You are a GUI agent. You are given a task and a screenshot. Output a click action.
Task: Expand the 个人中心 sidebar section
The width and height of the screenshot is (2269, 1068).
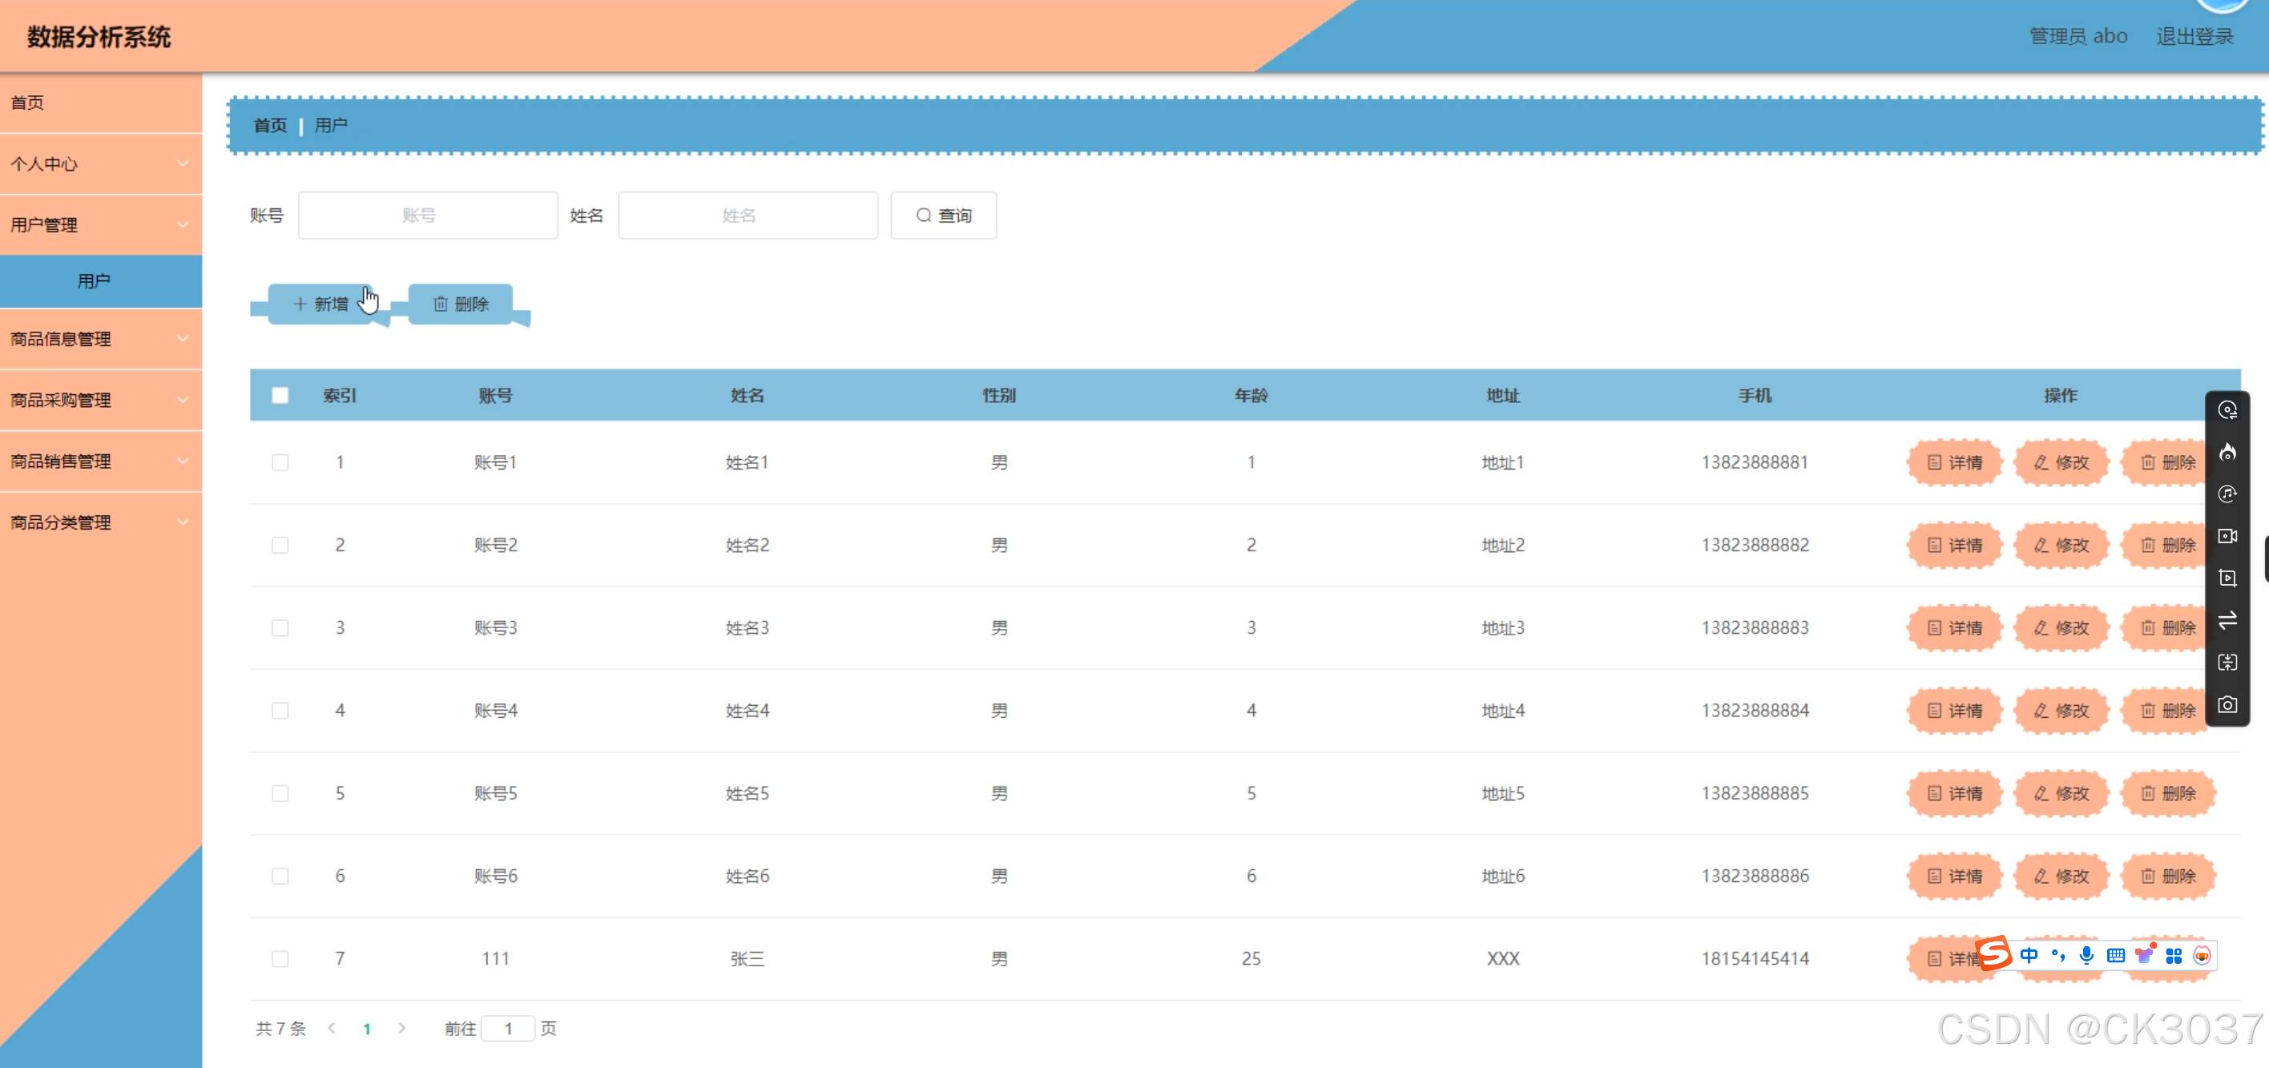[101, 163]
